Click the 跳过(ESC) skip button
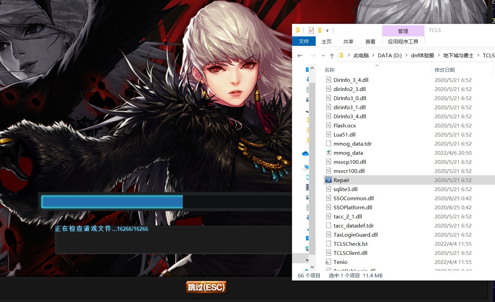Image resolution: width=495 pixels, height=302 pixels. [206, 287]
